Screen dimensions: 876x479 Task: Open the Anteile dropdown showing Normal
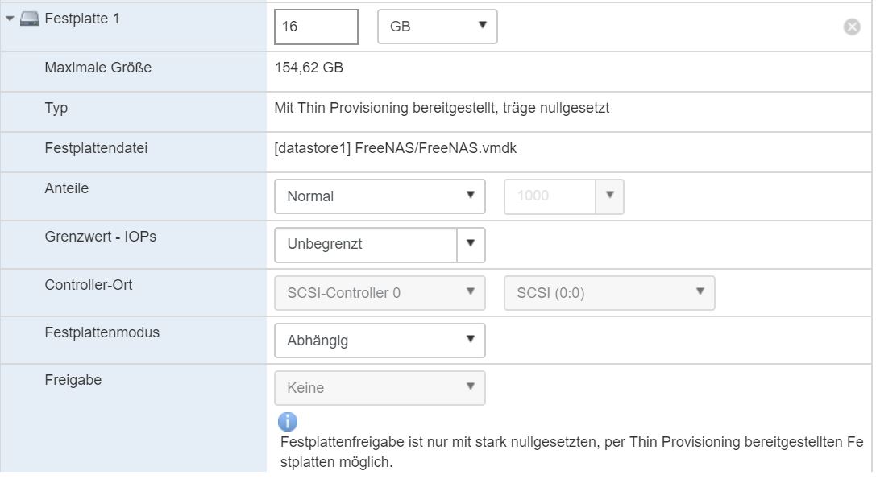pos(380,196)
